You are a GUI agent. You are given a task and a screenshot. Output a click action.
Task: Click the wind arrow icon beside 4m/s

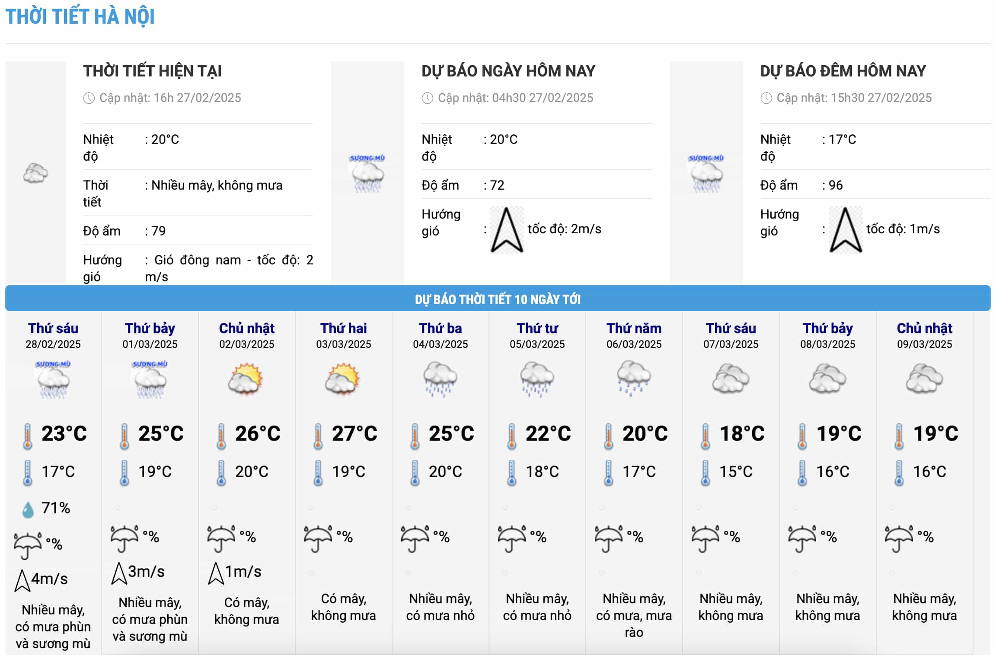pyautogui.click(x=22, y=580)
